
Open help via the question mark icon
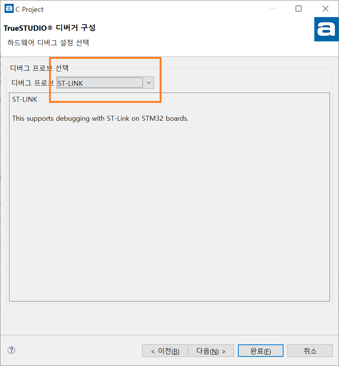[x=11, y=350]
